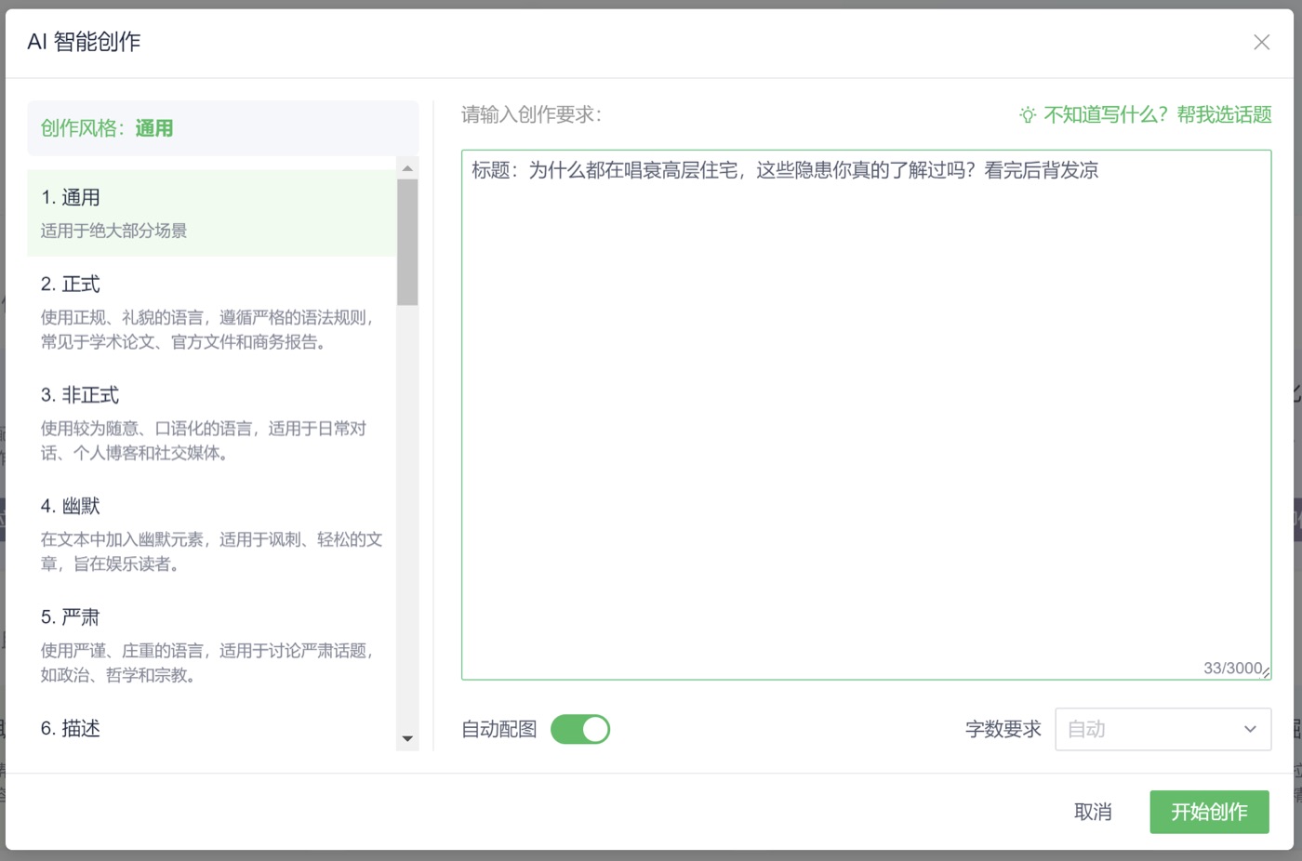Toggle the 自动配图 switch off
This screenshot has height=861, width=1302.
tap(580, 729)
